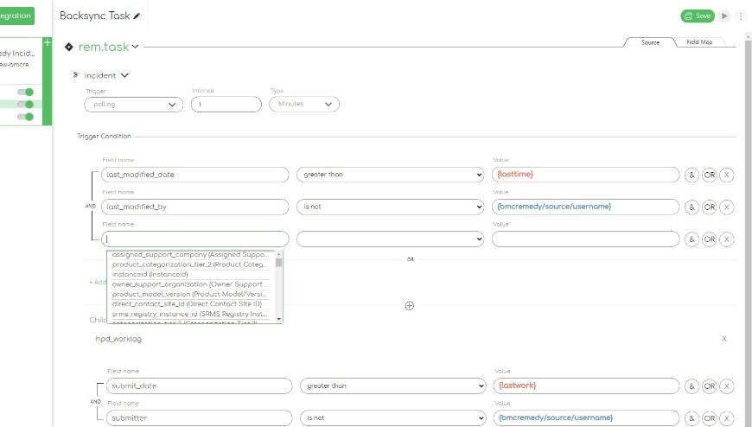Remove the last_modified_date condition with X

click(727, 175)
